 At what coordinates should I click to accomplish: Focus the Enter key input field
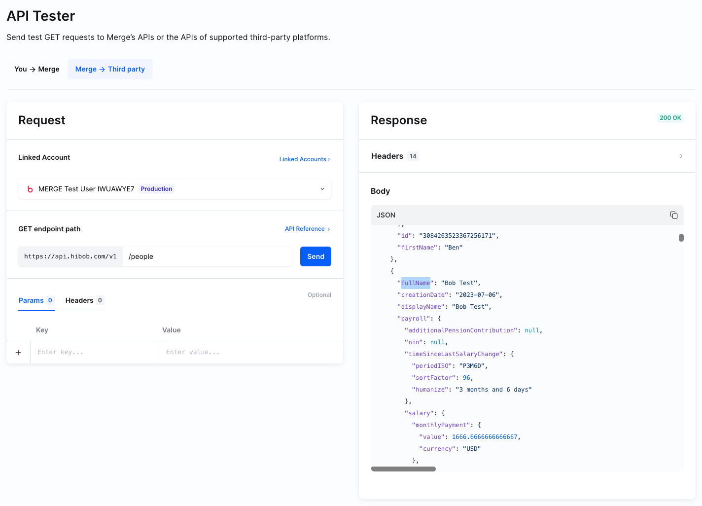tap(94, 352)
